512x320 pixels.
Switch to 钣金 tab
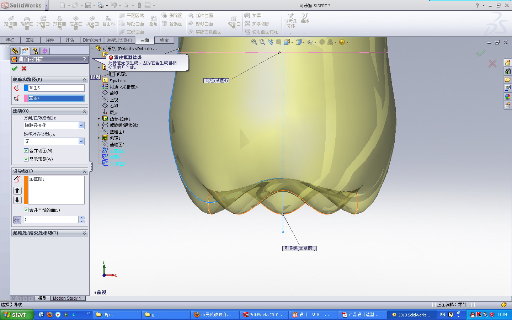click(164, 40)
